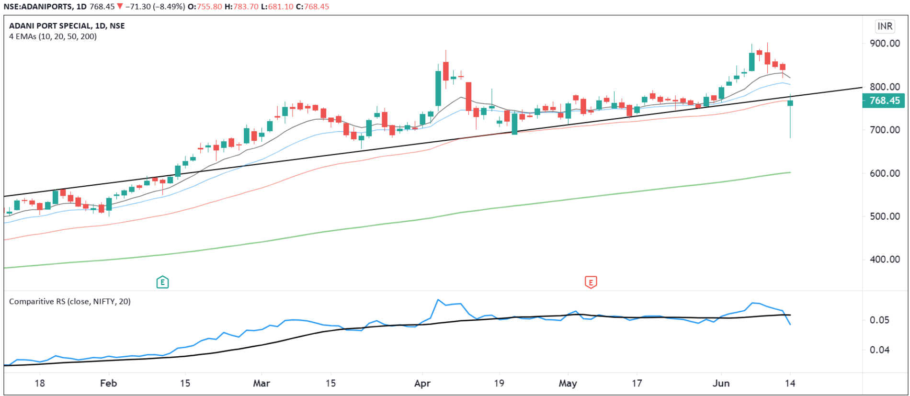Click the Mar label on time axis
The width and height of the screenshot is (910, 396).
pyautogui.click(x=261, y=383)
